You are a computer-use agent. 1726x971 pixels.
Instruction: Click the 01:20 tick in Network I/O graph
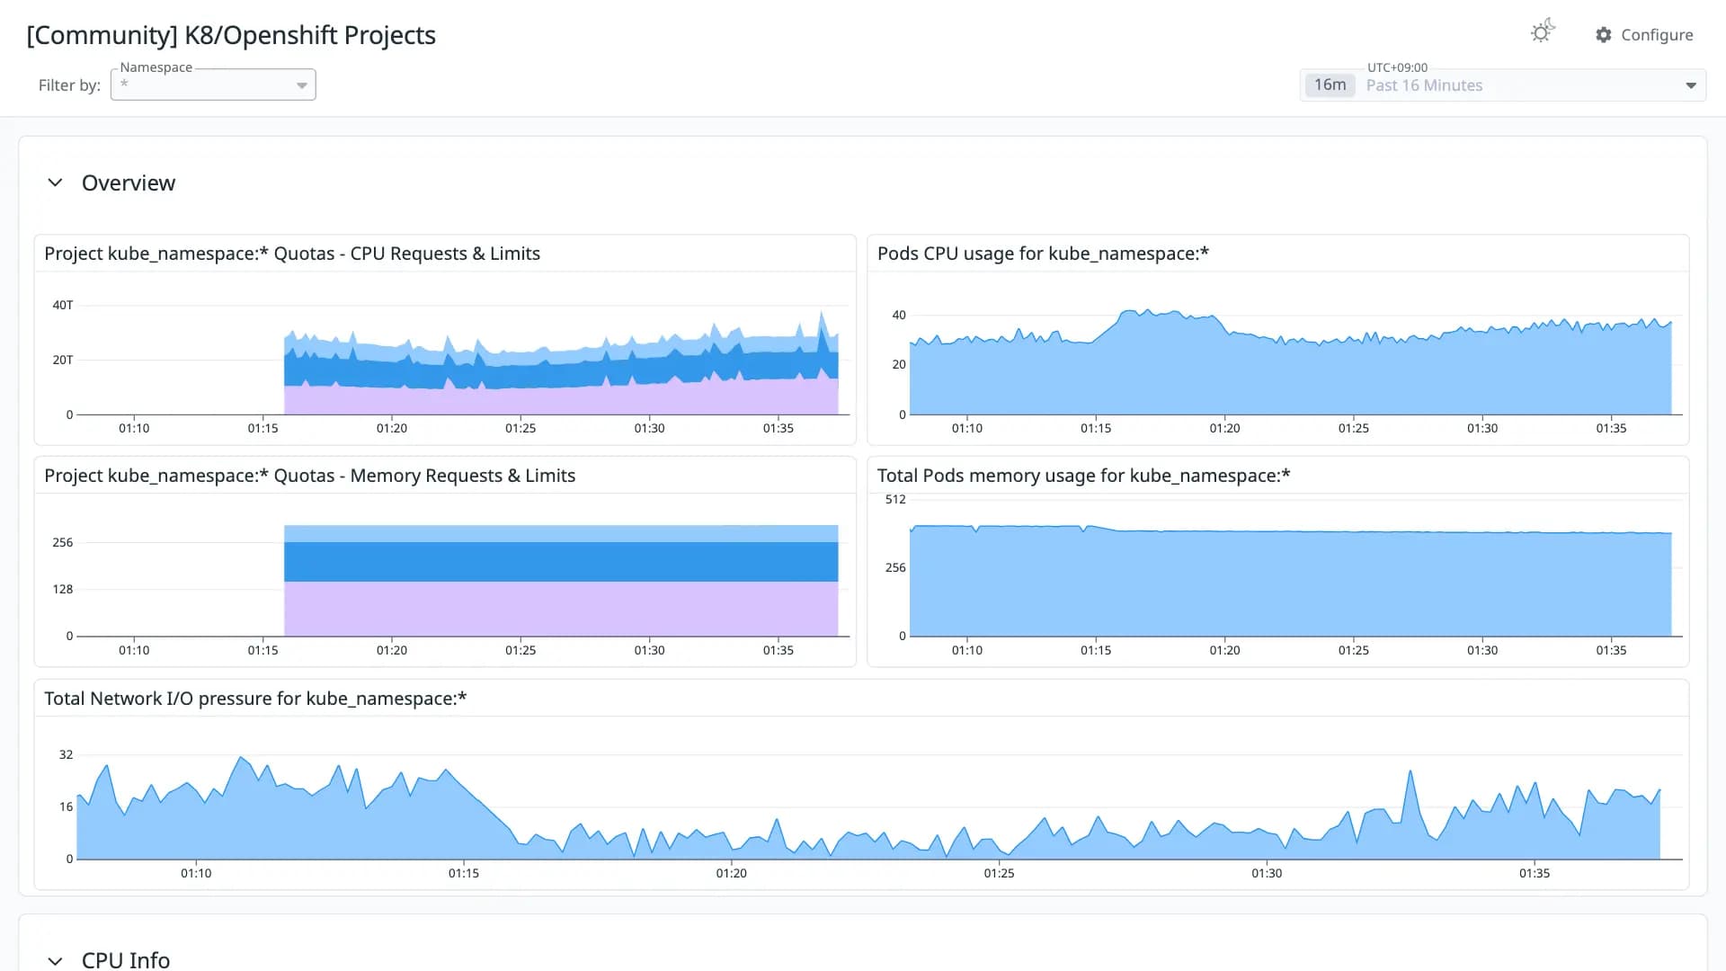[731, 873]
